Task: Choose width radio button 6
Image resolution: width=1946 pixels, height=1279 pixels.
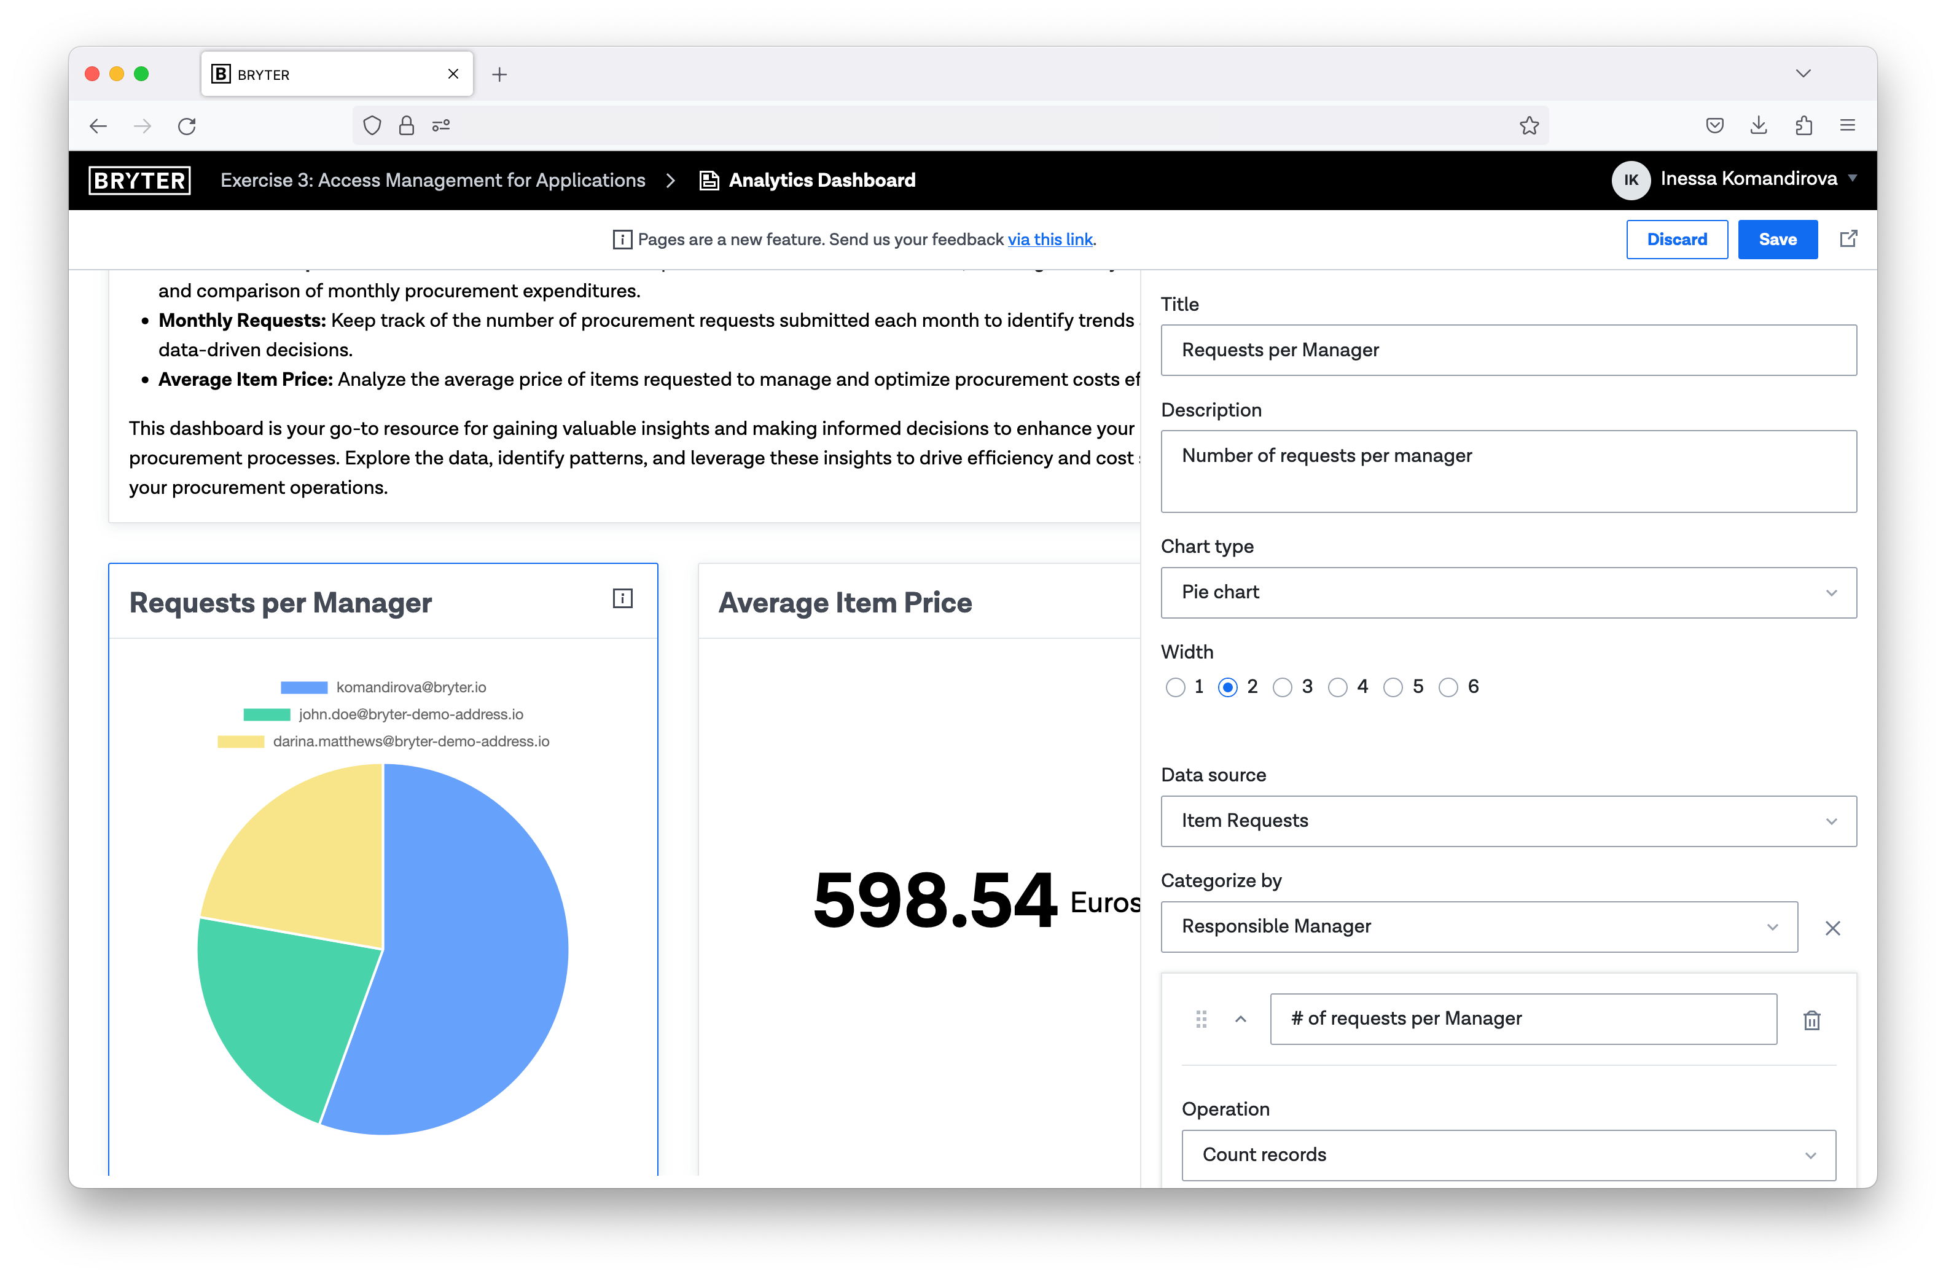Action: tap(1448, 687)
